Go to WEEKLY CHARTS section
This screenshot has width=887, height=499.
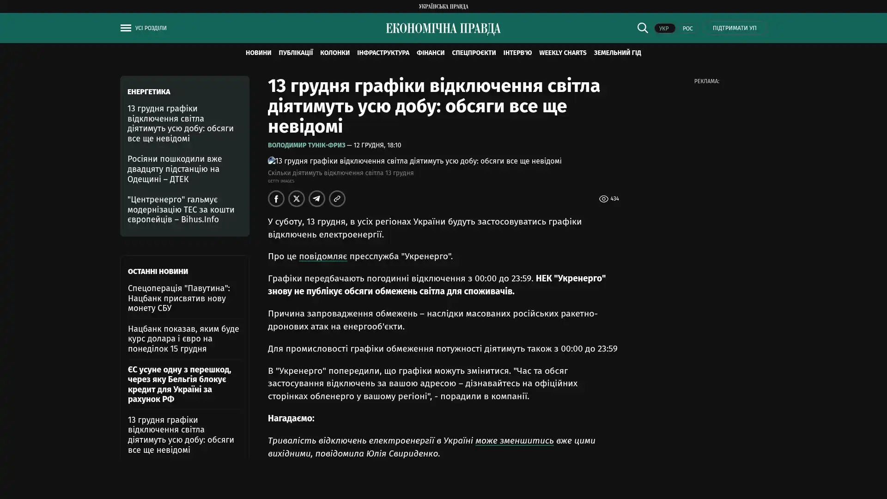(x=562, y=53)
